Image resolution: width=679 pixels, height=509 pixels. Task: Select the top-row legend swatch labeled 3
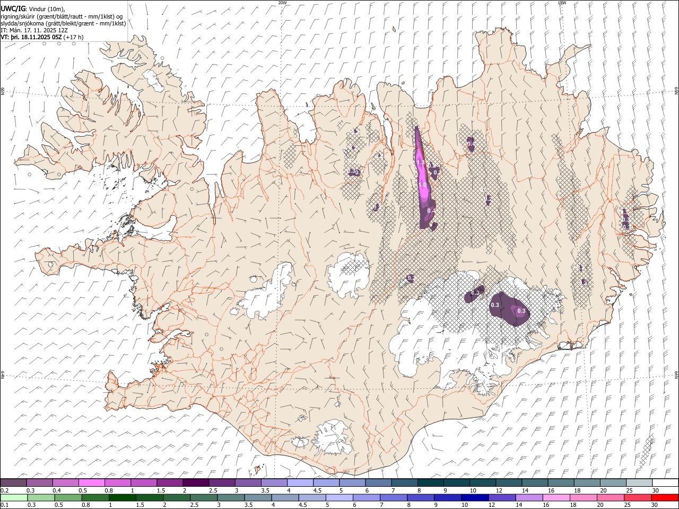(248, 483)
